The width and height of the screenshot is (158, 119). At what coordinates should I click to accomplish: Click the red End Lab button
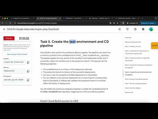click(9, 38)
